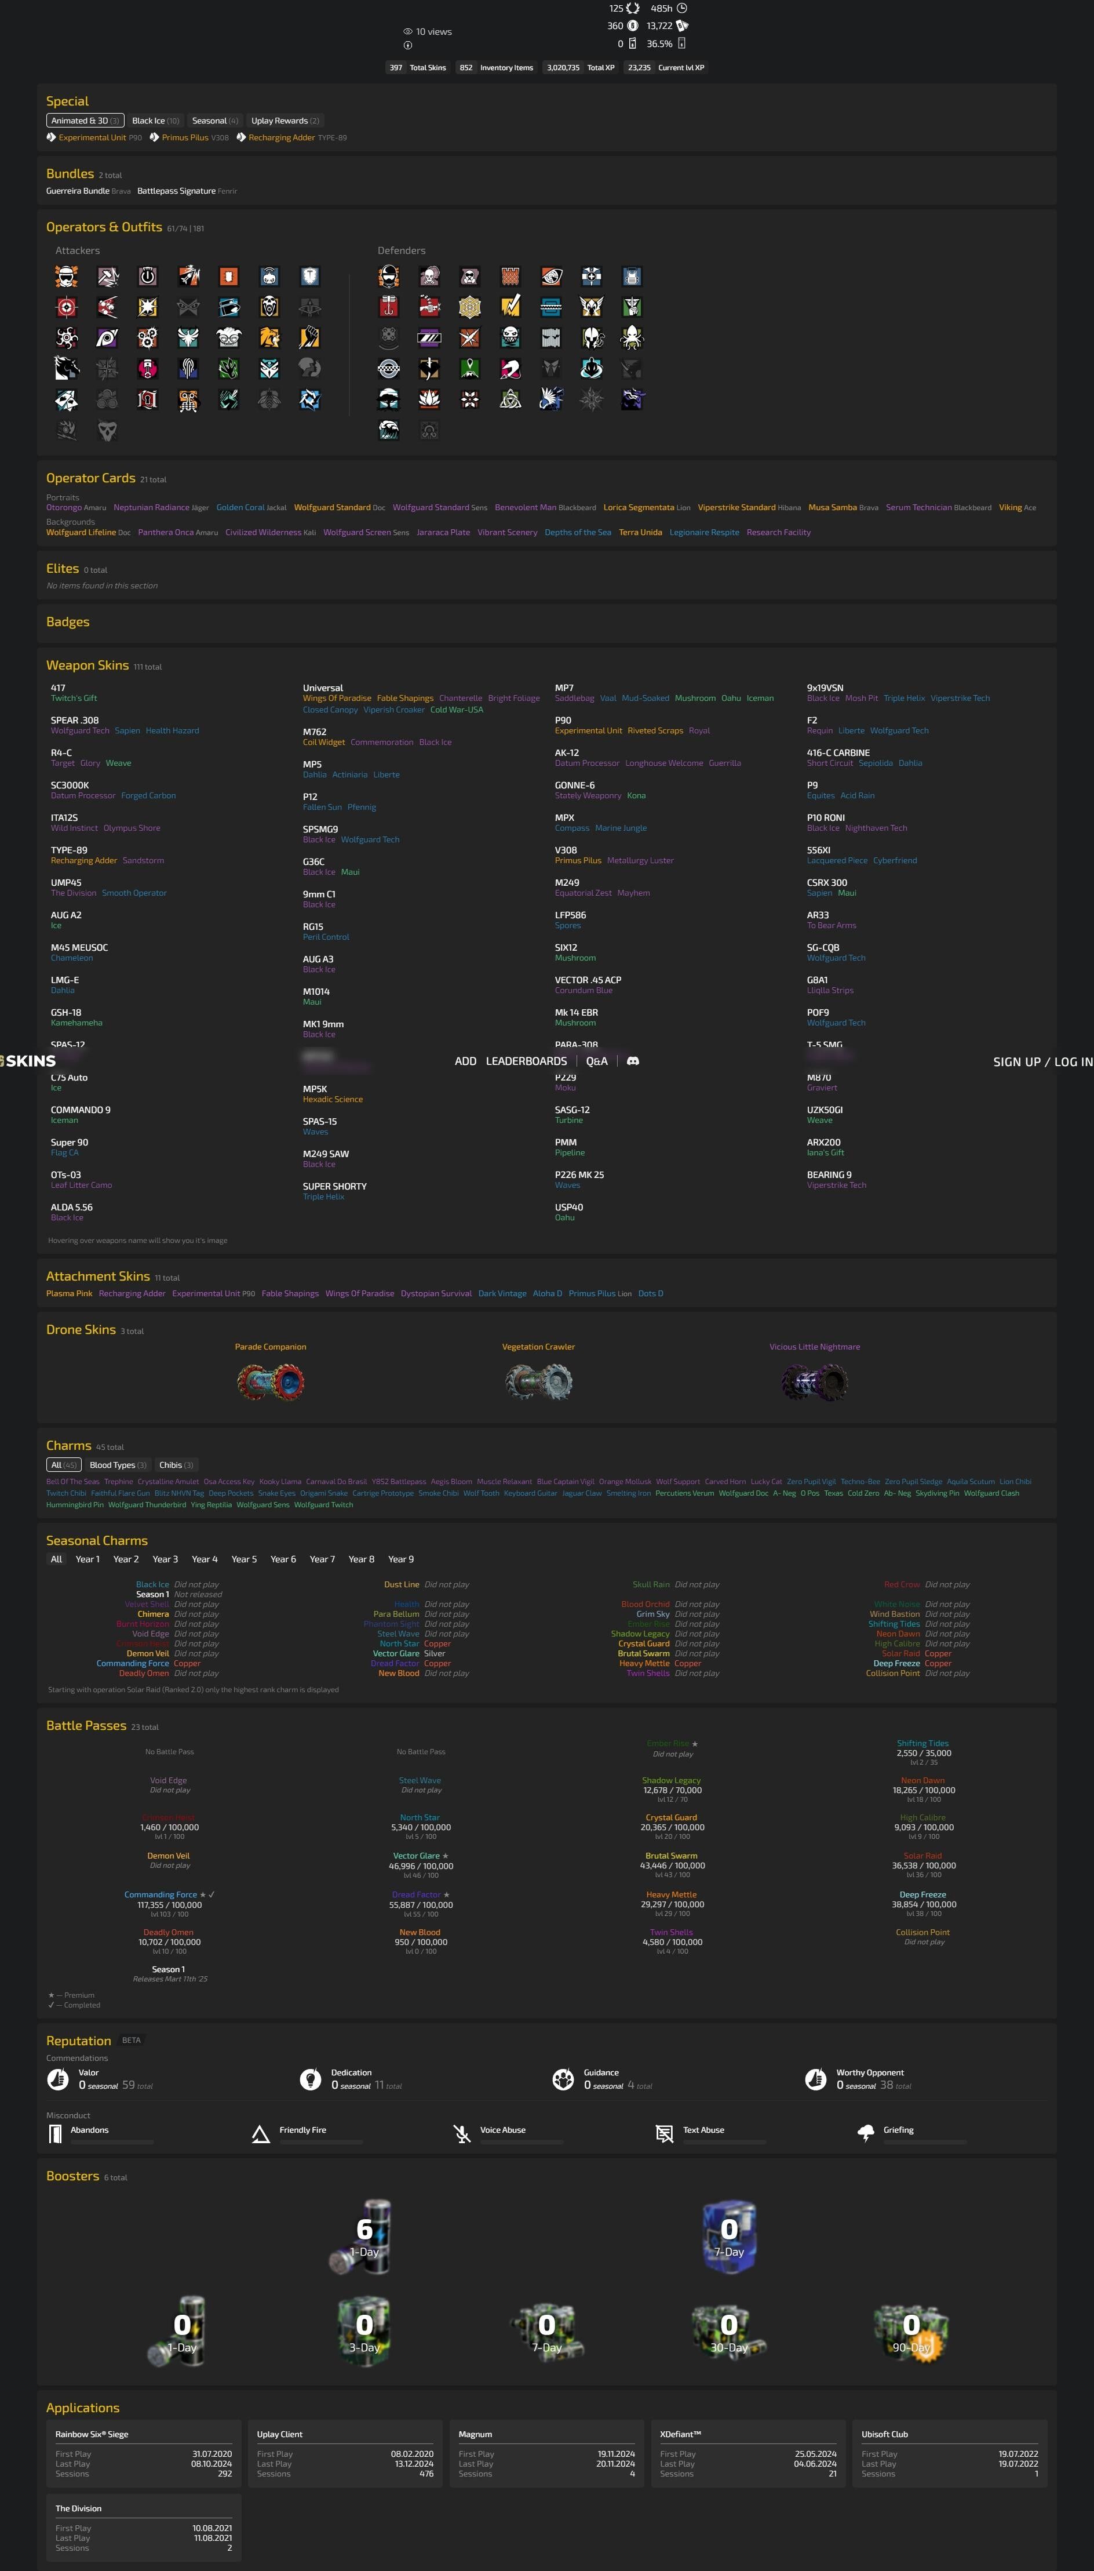Click the Commanding Force battle pass entry
Screen dimensions: 1094x2571
[170, 1904]
